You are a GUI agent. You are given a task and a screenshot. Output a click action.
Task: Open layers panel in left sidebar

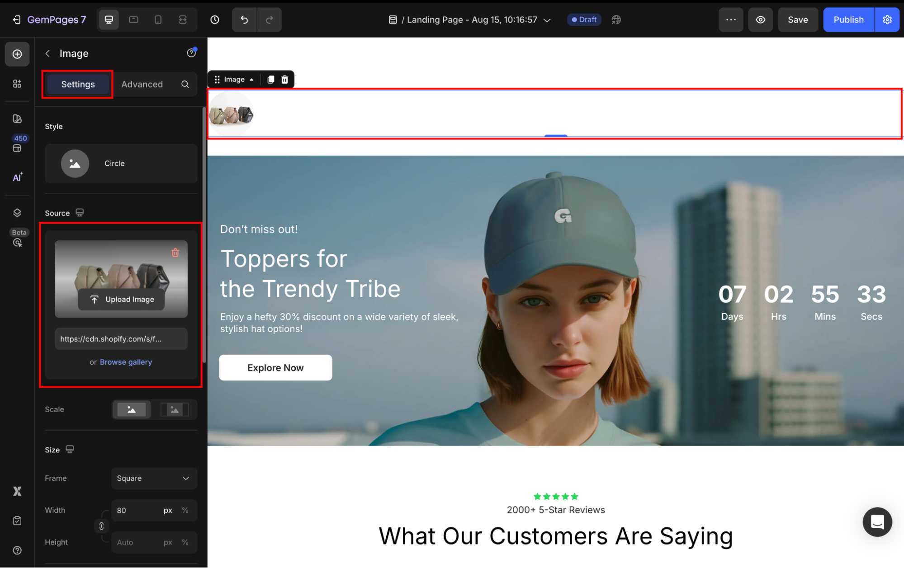(17, 213)
